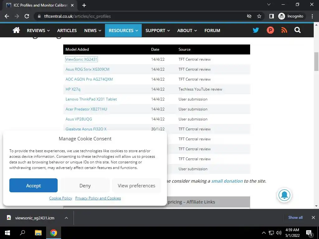
Task: Open Privacy Policy and Cookies link
Action: pyautogui.click(x=98, y=198)
